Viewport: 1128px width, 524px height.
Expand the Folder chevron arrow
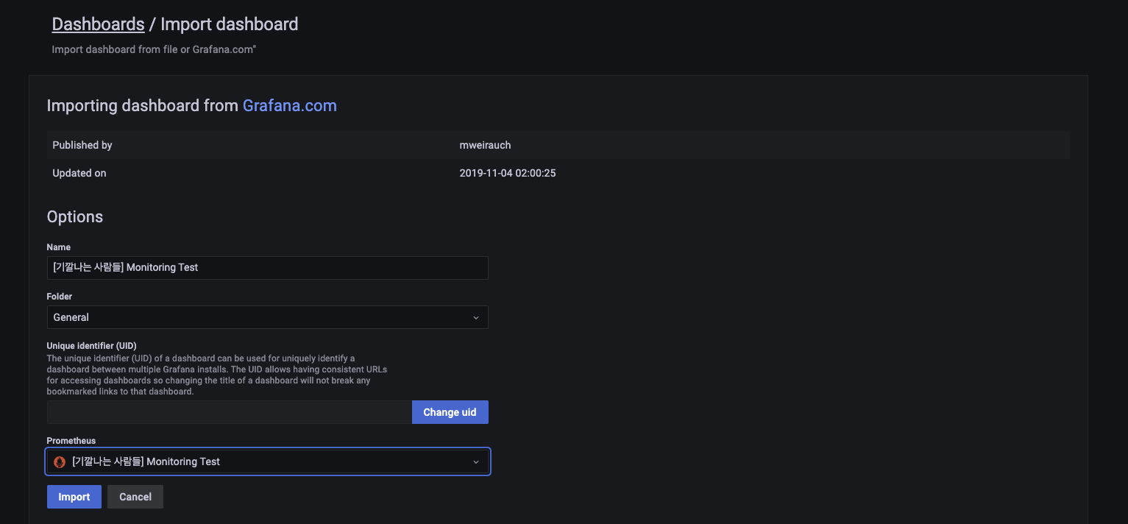point(475,318)
